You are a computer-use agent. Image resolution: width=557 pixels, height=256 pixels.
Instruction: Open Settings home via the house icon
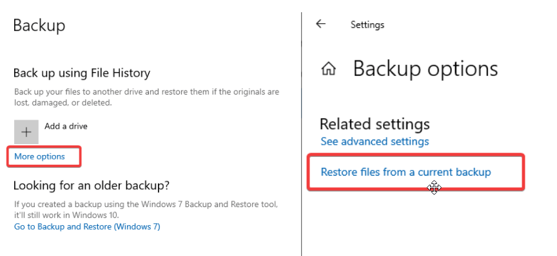click(x=328, y=68)
